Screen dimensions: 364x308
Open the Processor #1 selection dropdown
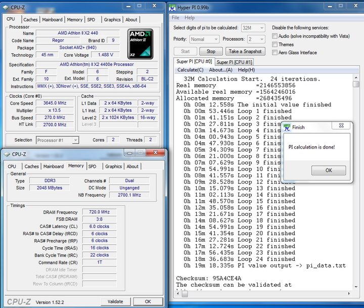[x=57, y=140]
